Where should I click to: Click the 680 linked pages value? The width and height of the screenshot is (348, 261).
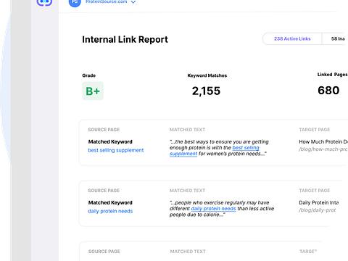[x=328, y=91]
